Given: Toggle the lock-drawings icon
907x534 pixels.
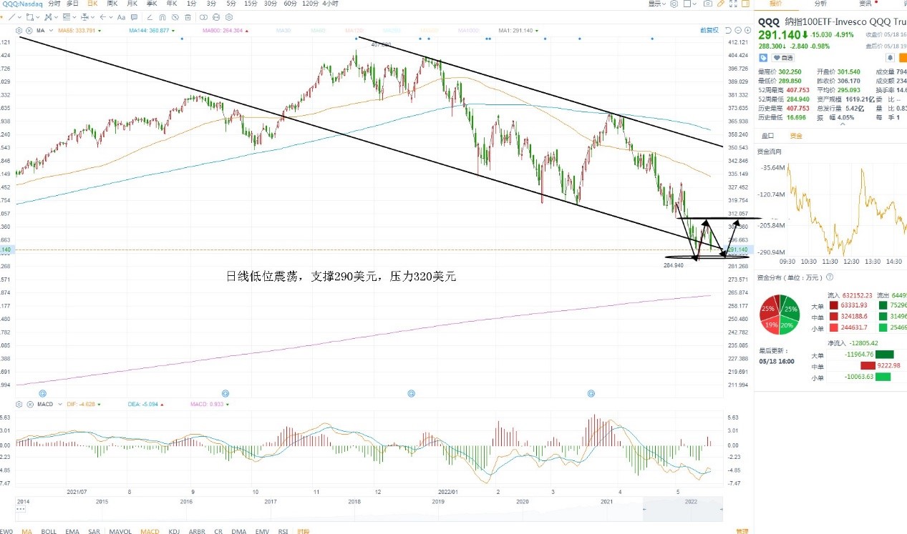Looking at the screenshot, I should [x=216, y=17].
